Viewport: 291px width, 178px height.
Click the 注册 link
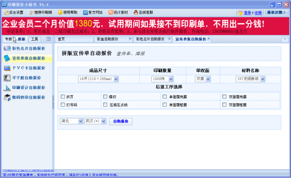[258, 13]
